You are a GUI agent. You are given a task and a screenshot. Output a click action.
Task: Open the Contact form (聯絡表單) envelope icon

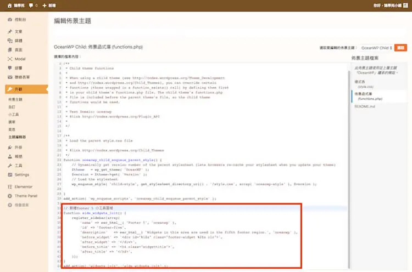tap(10, 77)
